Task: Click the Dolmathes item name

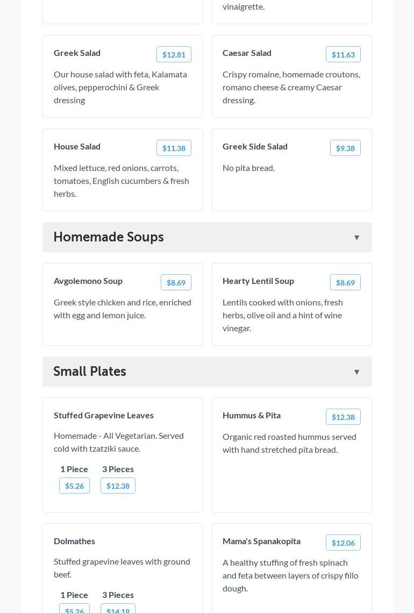Action: click(x=74, y=541)
